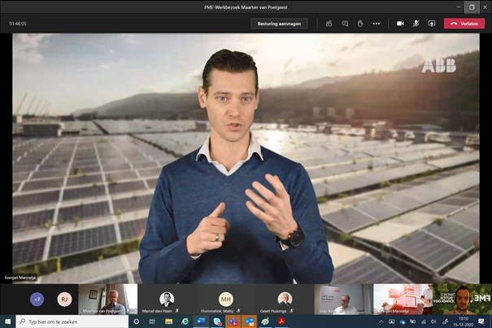Click the Windows Start button
This screenshot has height=328, width=492.
[7, 321]
